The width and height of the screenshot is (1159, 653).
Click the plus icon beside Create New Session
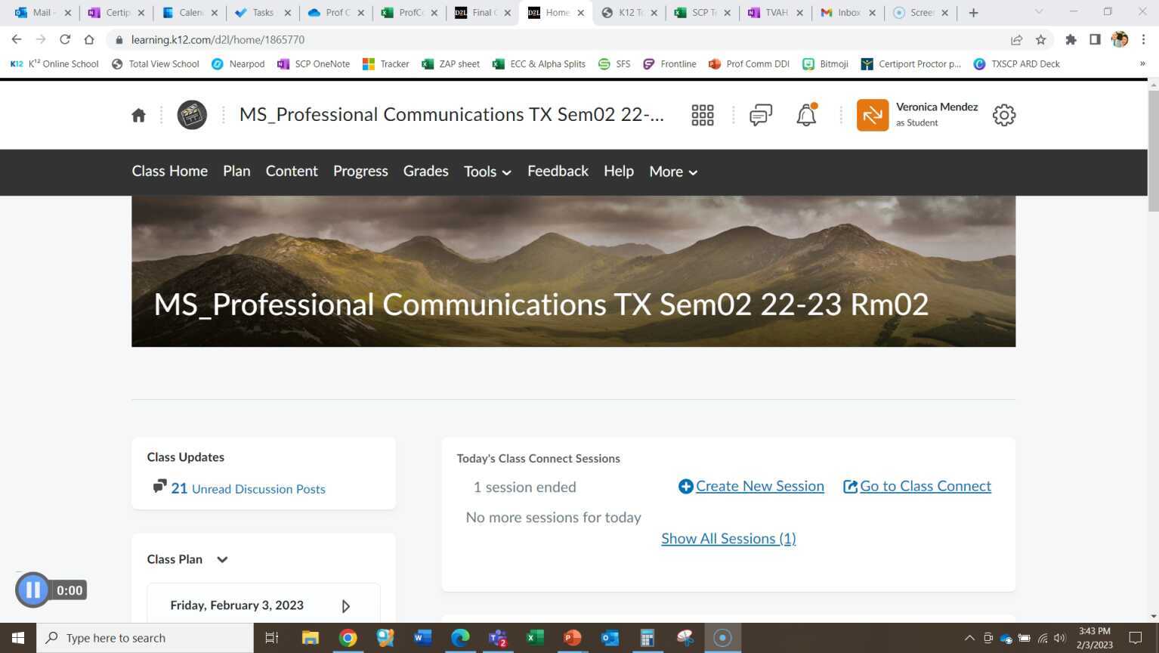[x=685, y=486]
